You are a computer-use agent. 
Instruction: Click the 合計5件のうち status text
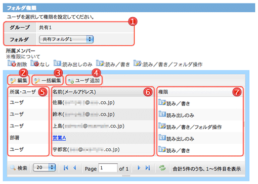click(x=206, y=169)
